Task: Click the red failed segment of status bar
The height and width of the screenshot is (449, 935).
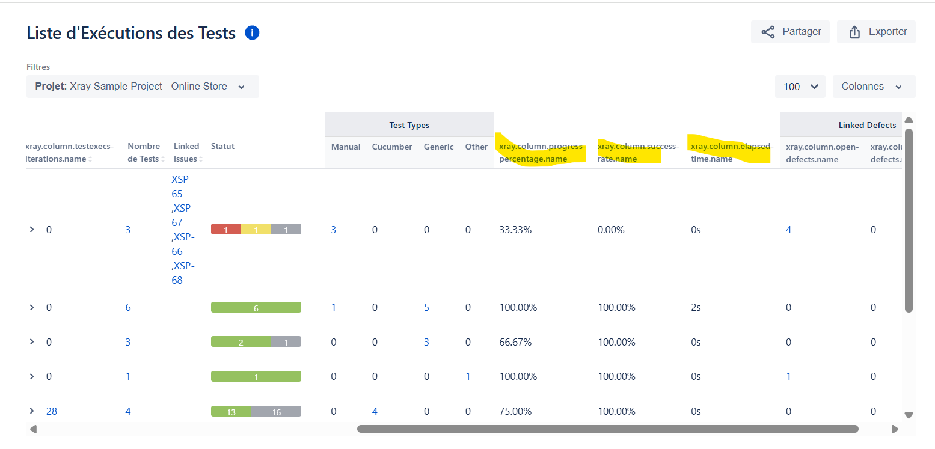Action: (x=225, y=230)
